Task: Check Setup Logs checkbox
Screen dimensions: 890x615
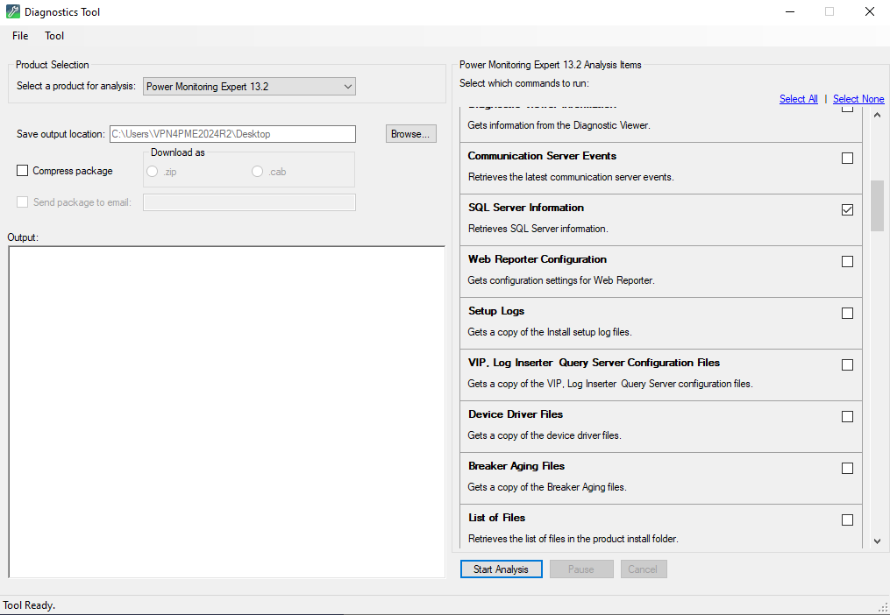Action: pyautogui.click(x=847, y=313)
